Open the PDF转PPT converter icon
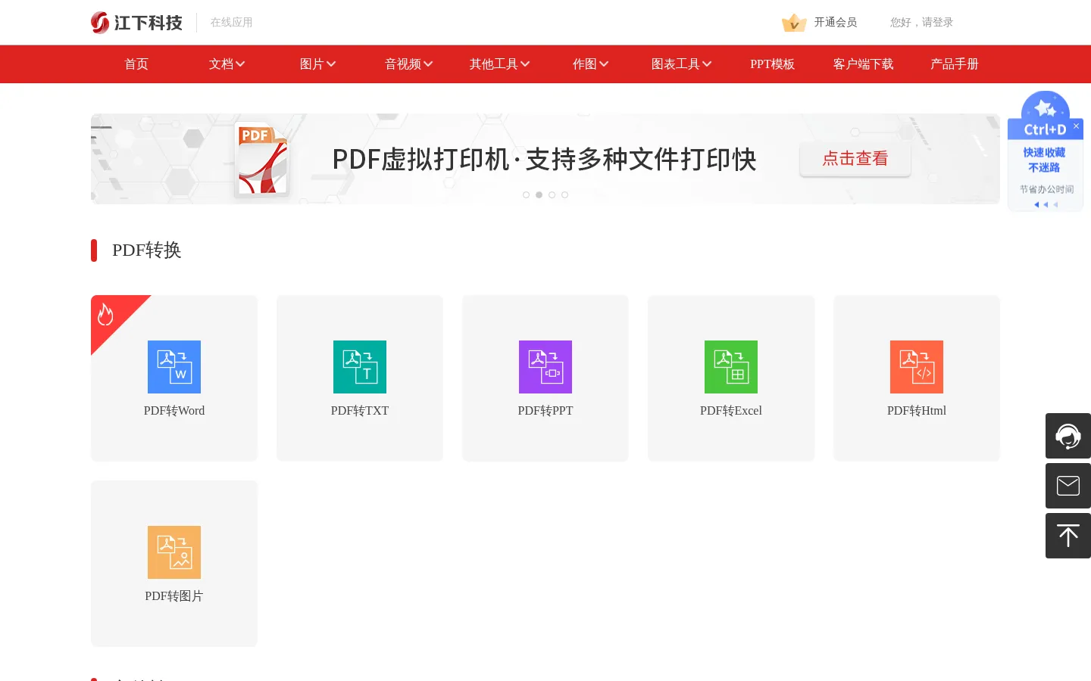 (x=545, y=367)
